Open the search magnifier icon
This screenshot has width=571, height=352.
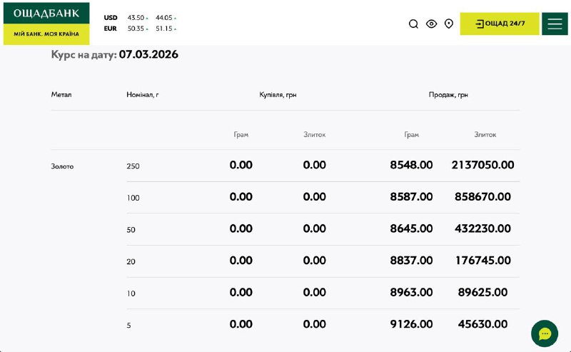tap(413, 24)
